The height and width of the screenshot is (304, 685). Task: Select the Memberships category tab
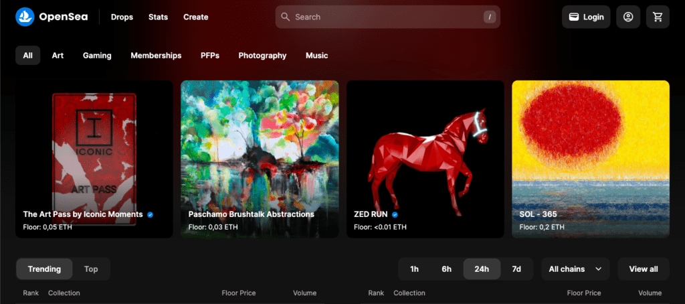[x=156, y=56]
